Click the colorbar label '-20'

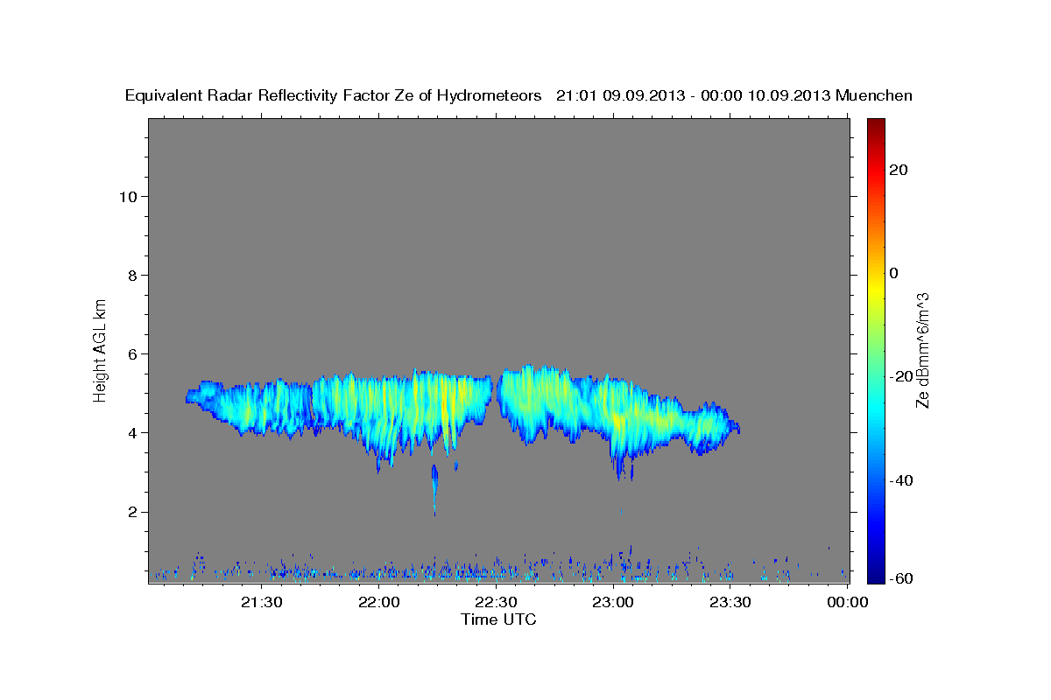coord(901,376)
